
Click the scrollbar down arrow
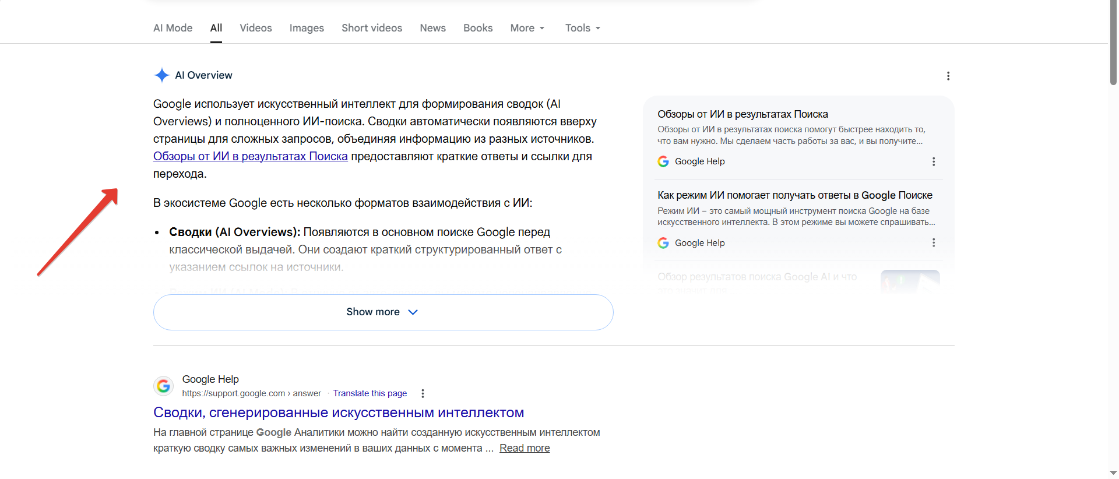tap(1113, 473)
